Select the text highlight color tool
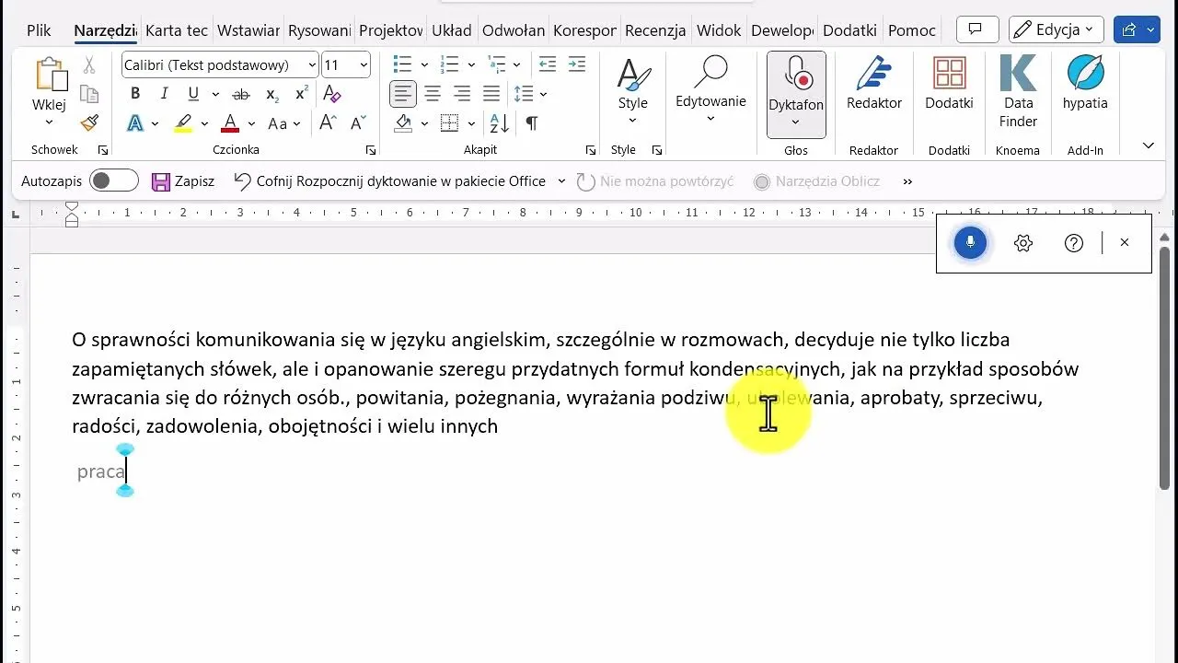The width and height of the screenshot is (1178, 663). 181,122
